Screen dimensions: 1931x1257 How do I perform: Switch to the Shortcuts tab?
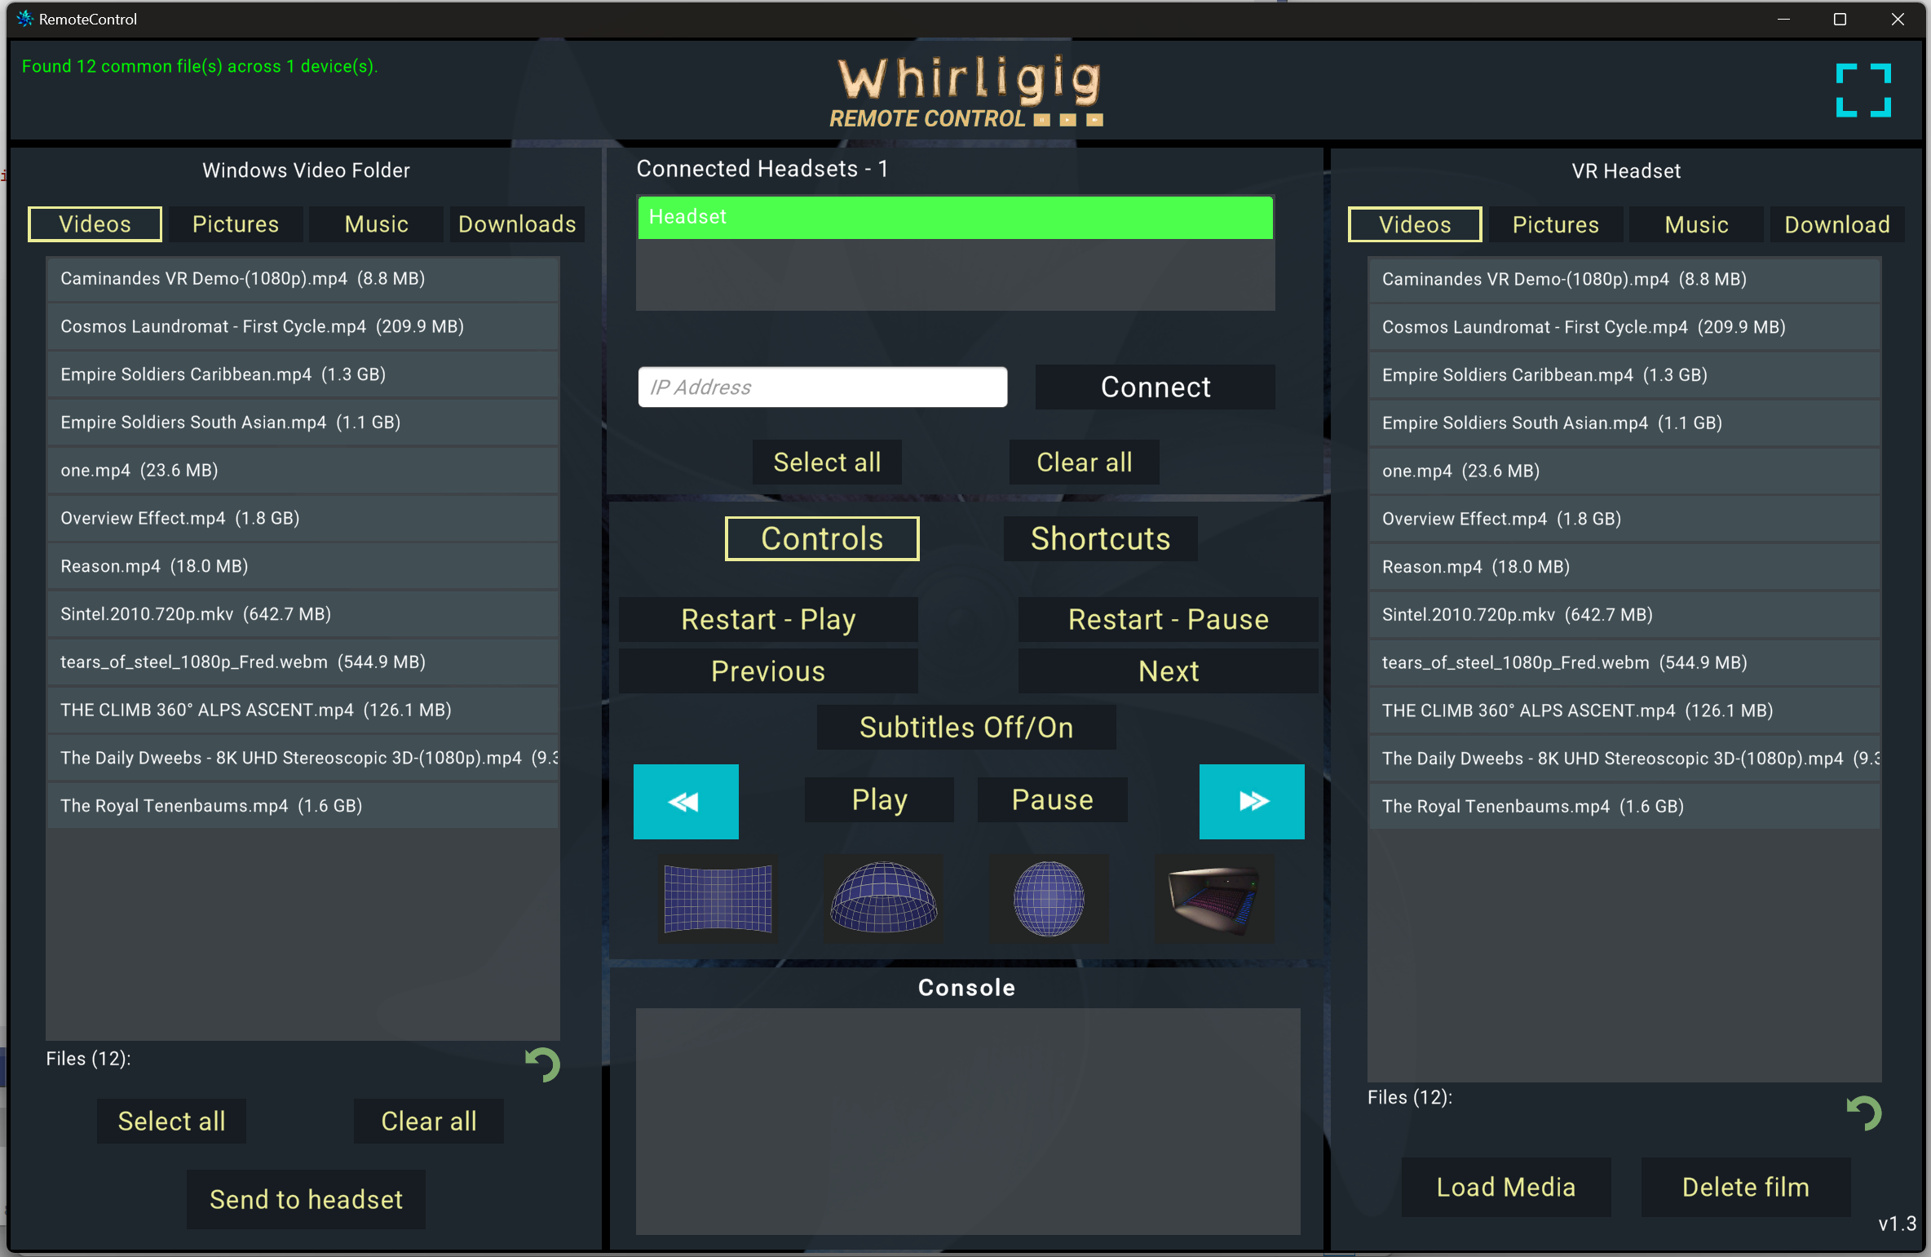click(1100, 538)
